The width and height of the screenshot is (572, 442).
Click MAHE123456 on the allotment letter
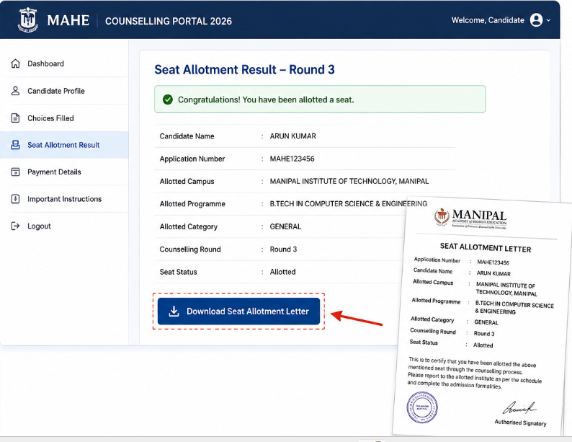click(x=493, y=262)
